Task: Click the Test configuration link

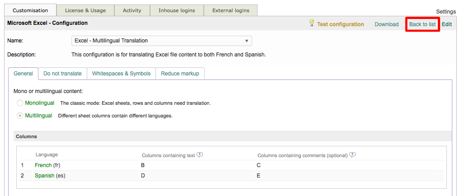Action: pyautogui.click(x=340, y=24)
